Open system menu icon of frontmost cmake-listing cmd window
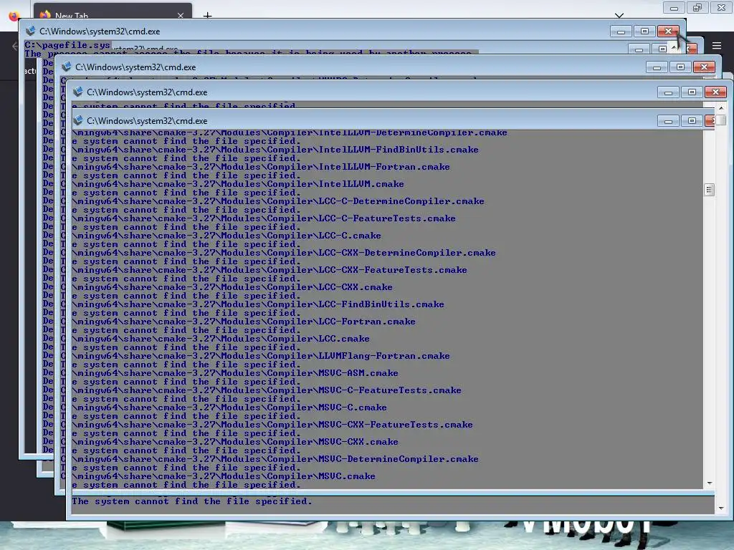734x550 pixels. pyautogui.click(x=77, y=120)
